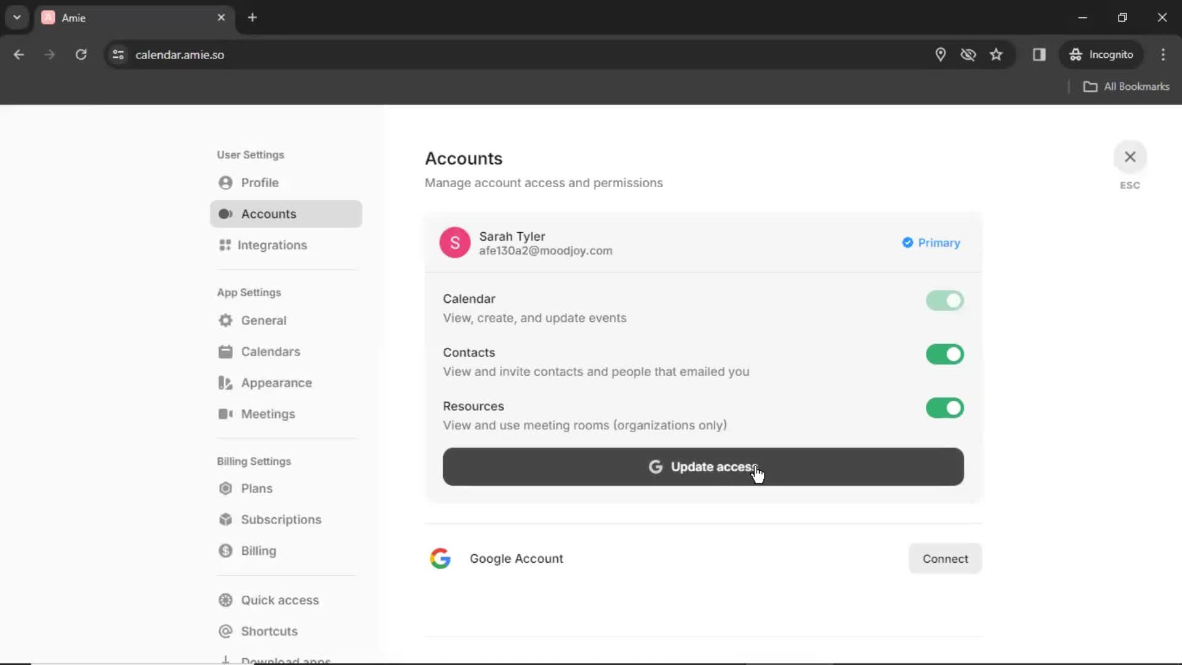Screen dimensions: 1182x665
Task: Toggle the Calendar permission switch
Action: [944, 300]
